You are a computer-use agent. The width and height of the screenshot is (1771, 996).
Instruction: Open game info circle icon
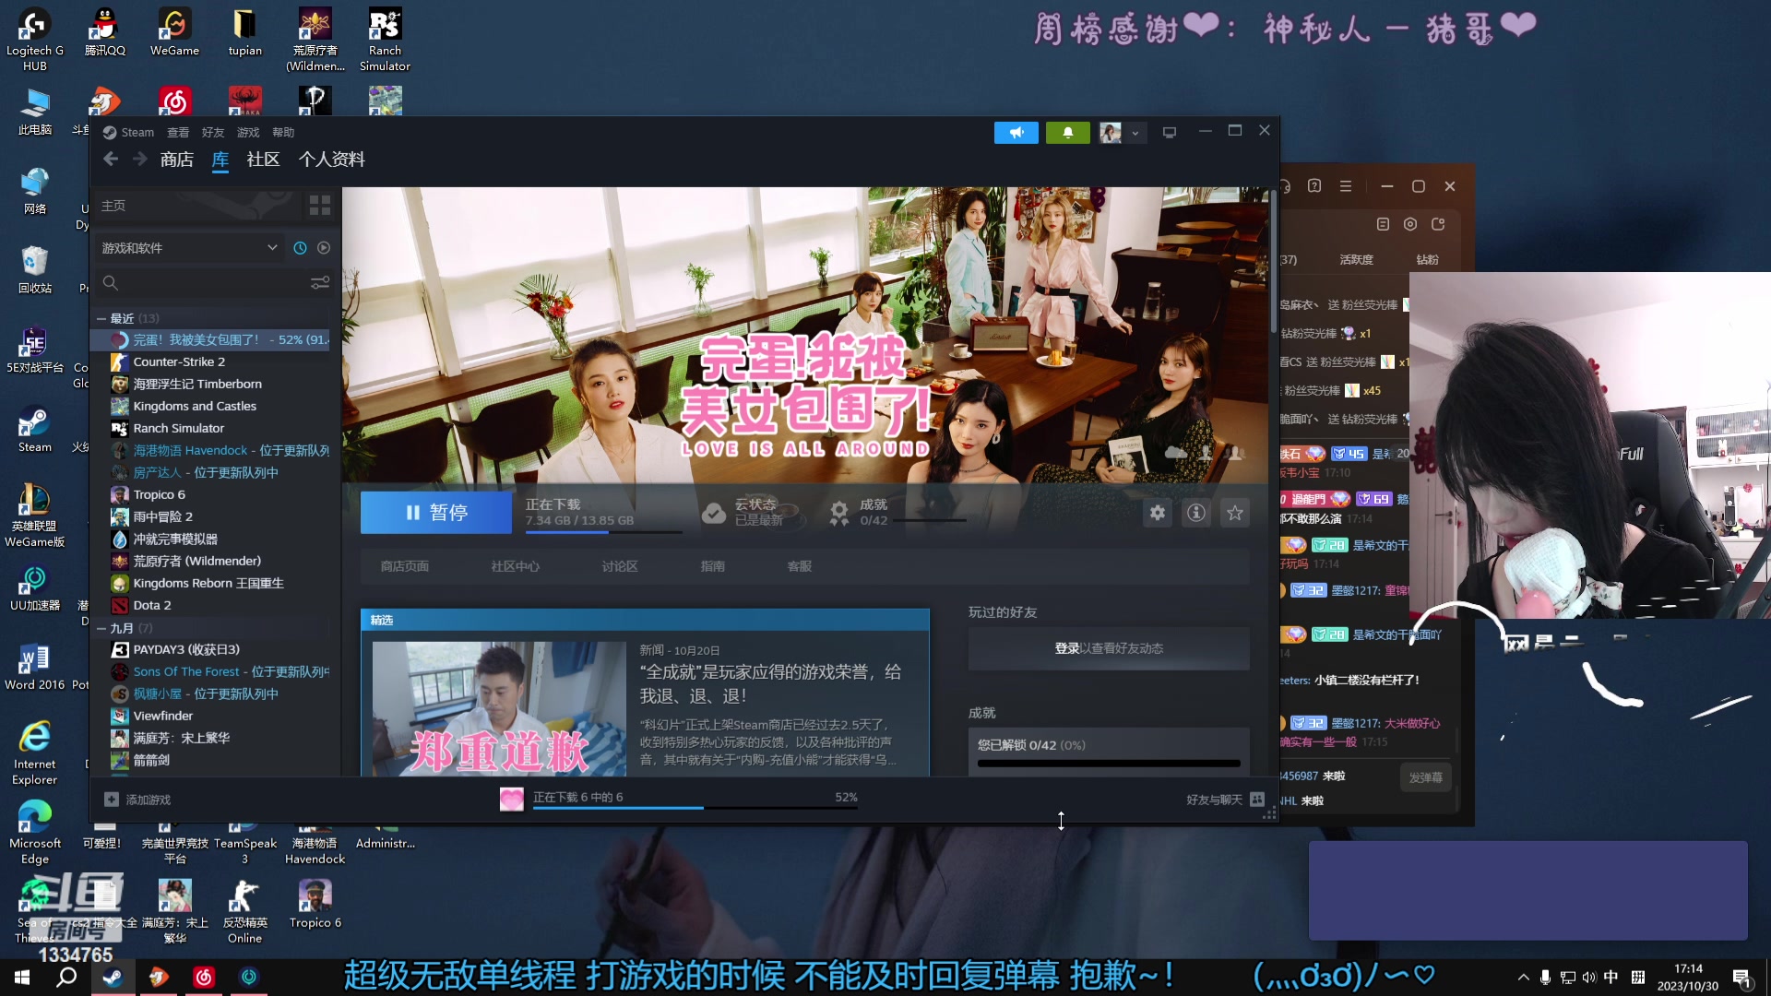point(1195,513)
